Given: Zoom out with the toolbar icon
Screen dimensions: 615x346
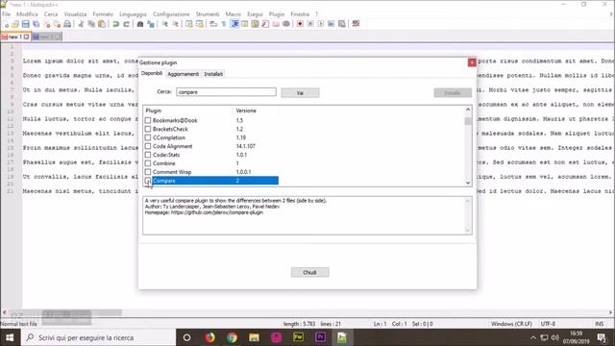Looking at the screenshot, I should (175, 24).
